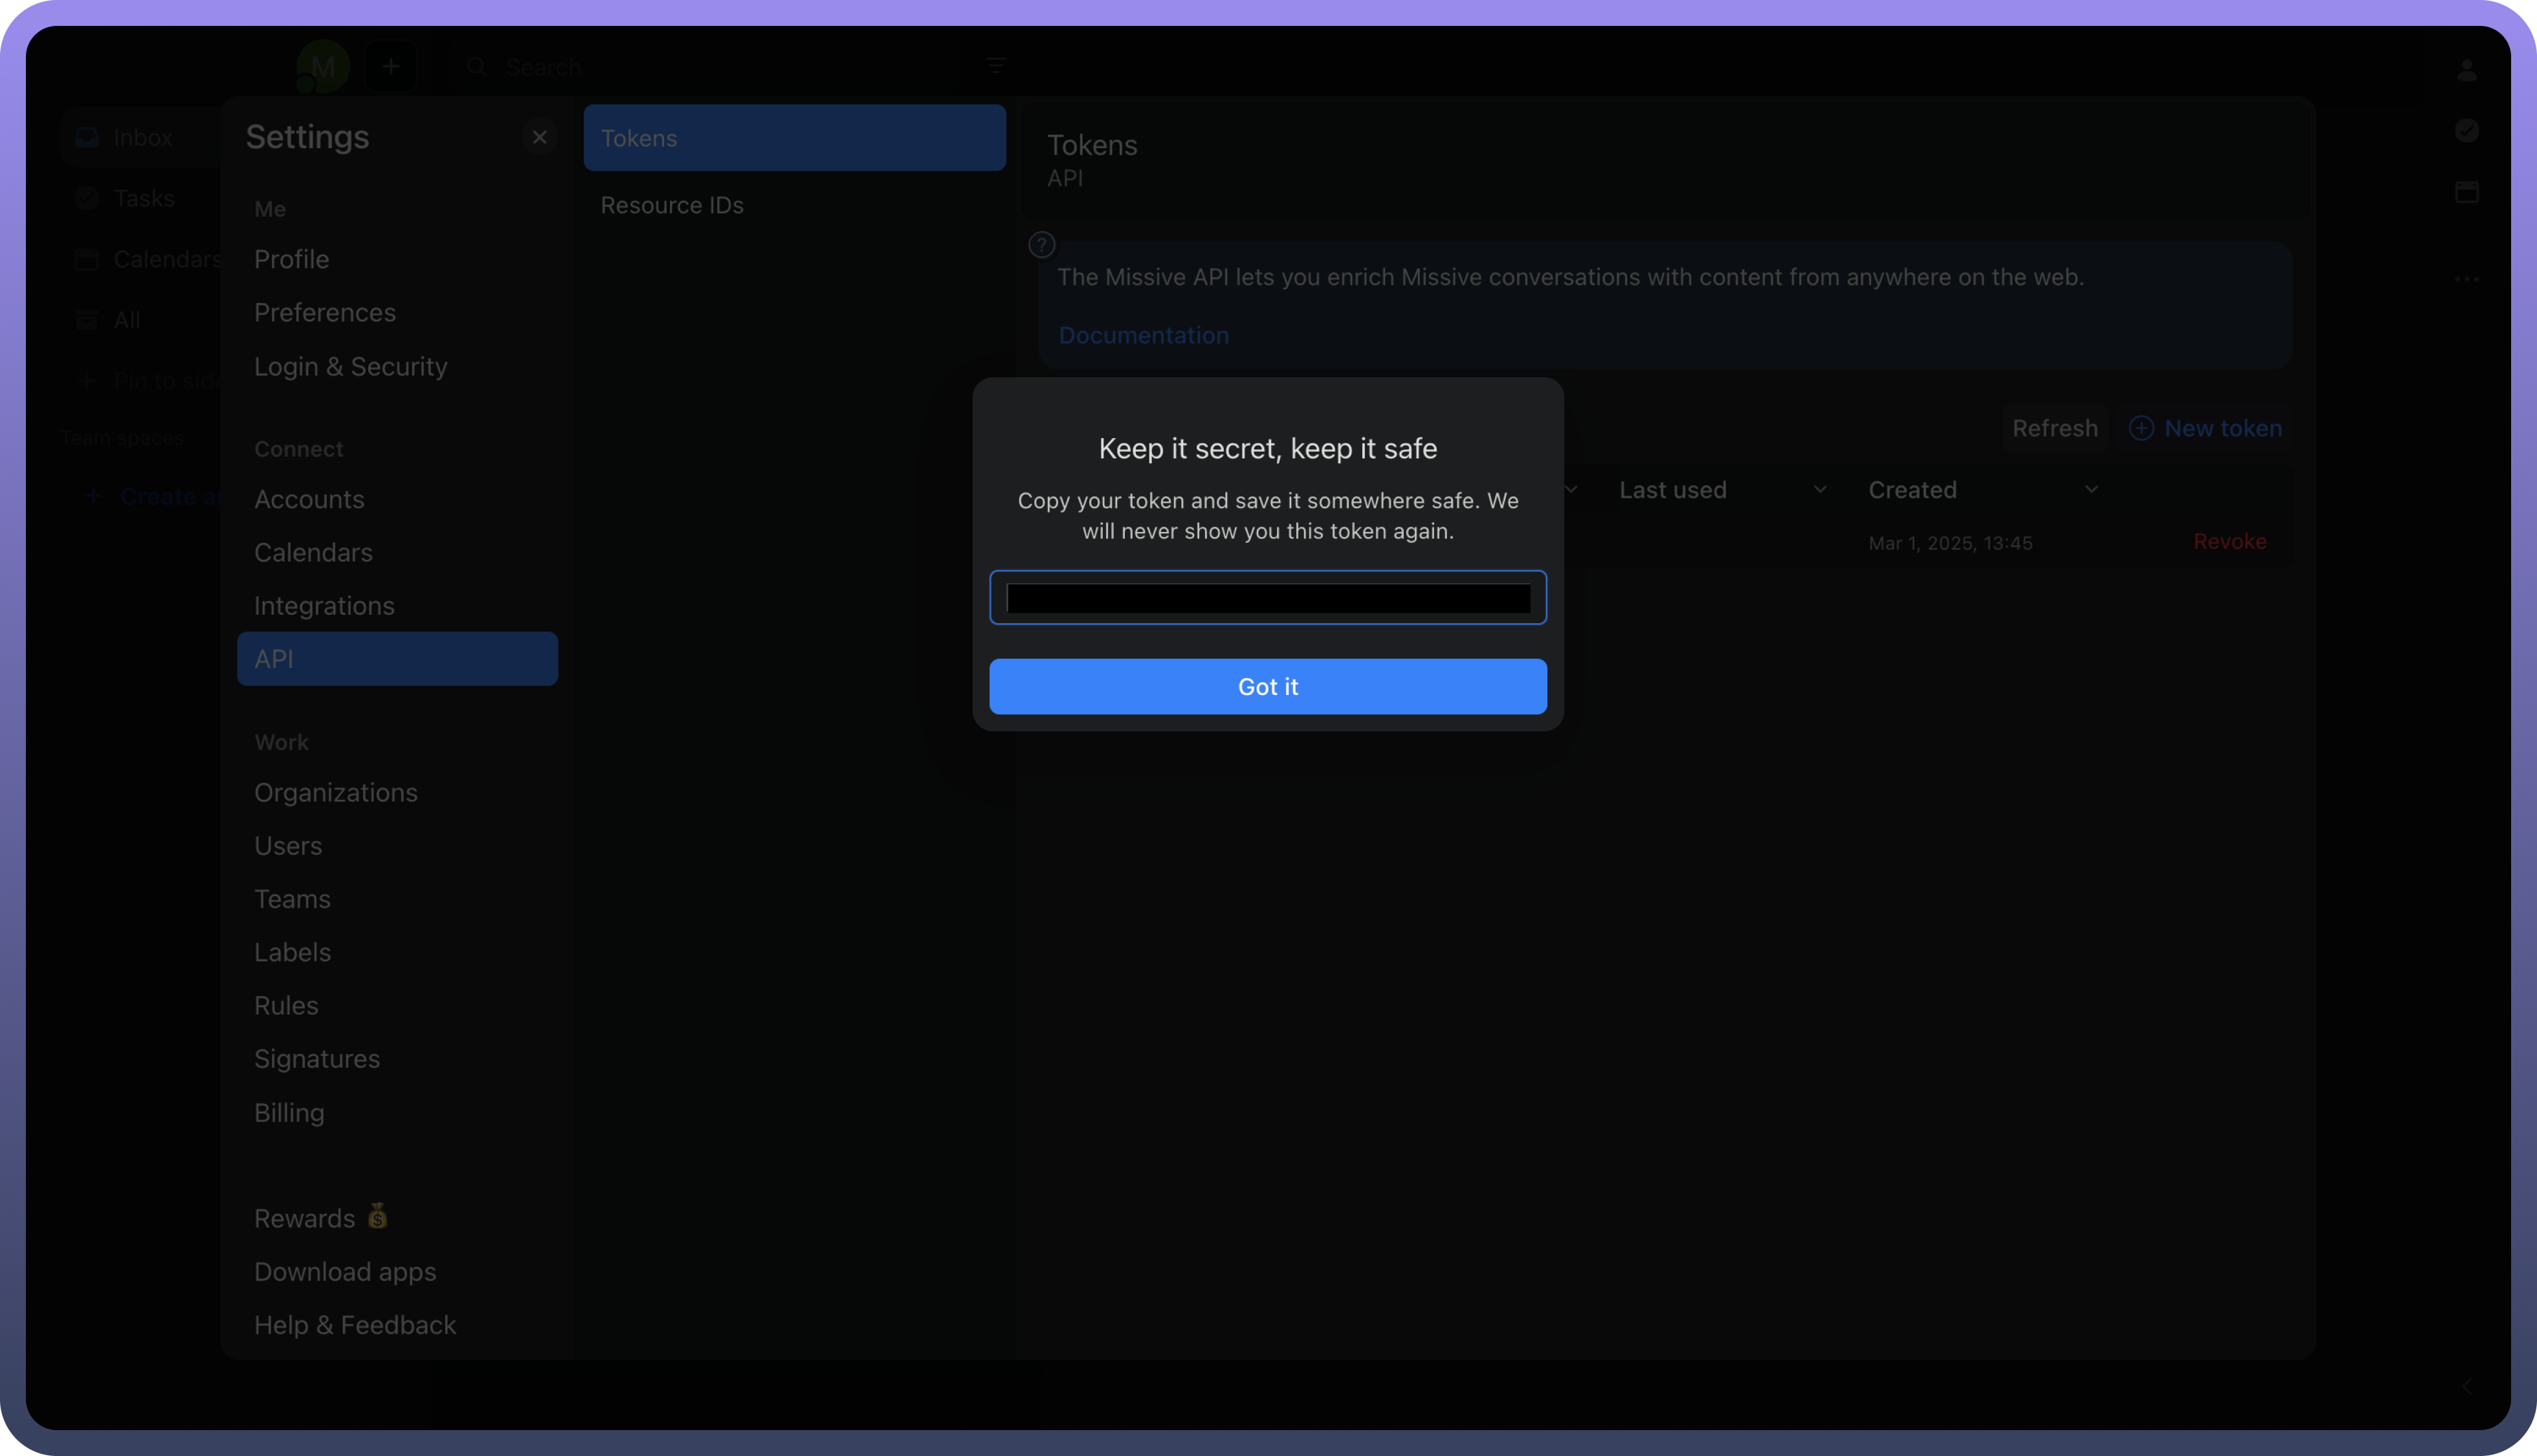2537x1456 pixels.
Task: Select Login & Security in settings
Action: pyautogui.click(x=350, y=367)
